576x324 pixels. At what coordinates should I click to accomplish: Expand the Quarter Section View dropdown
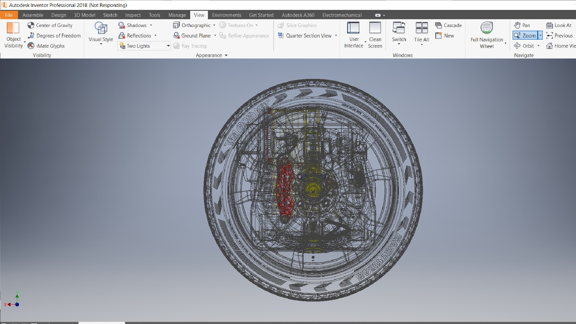pos(336,35)
